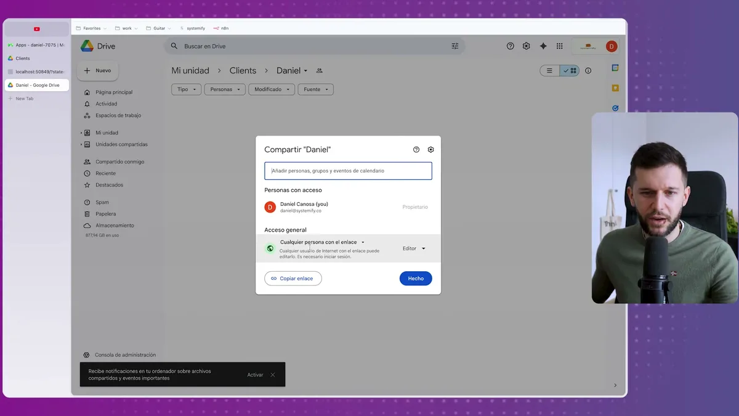Image resolution: width=739 pixels, height=416 pixels.
Task: Open sharing settings gear in the Compartir dialog
Action: point(430,149)
